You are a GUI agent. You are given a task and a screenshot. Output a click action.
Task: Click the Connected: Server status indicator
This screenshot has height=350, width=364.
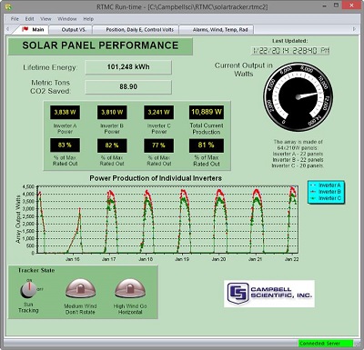click(x=326, y=344)
